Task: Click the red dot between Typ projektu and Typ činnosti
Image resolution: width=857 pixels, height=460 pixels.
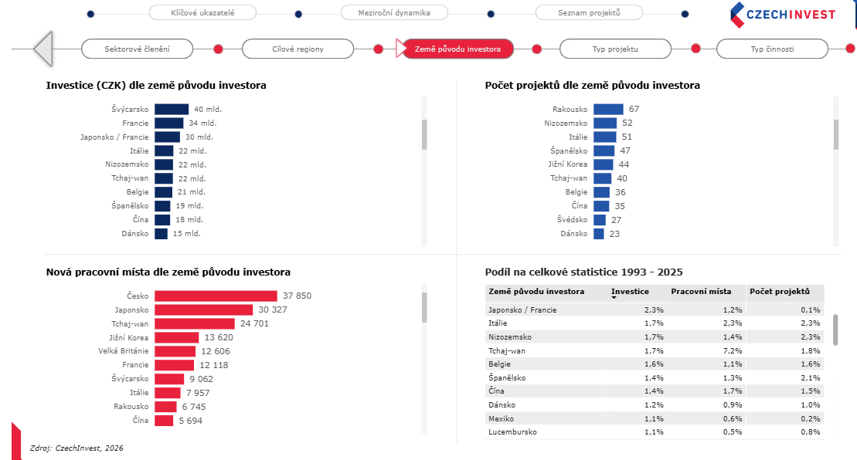Action: click(695, 49)
